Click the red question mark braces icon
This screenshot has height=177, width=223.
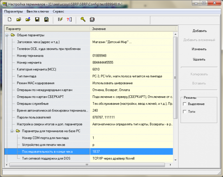(x=69, y=20)
